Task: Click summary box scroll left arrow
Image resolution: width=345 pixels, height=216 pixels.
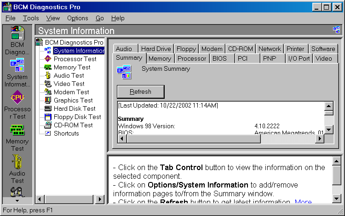Action: [122, 139]
